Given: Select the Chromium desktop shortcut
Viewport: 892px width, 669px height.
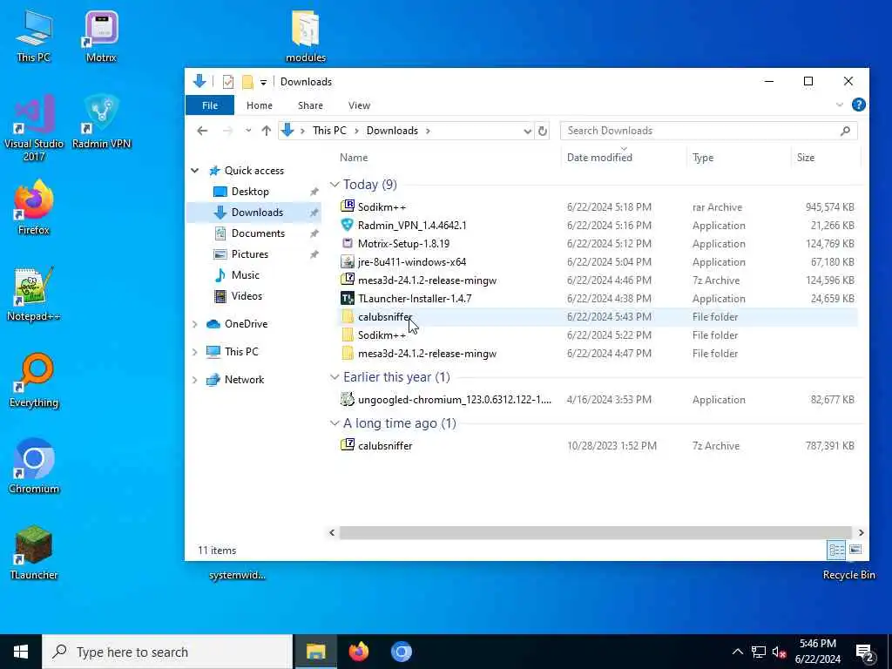Looking at the screenshot, I should point(34,467).
